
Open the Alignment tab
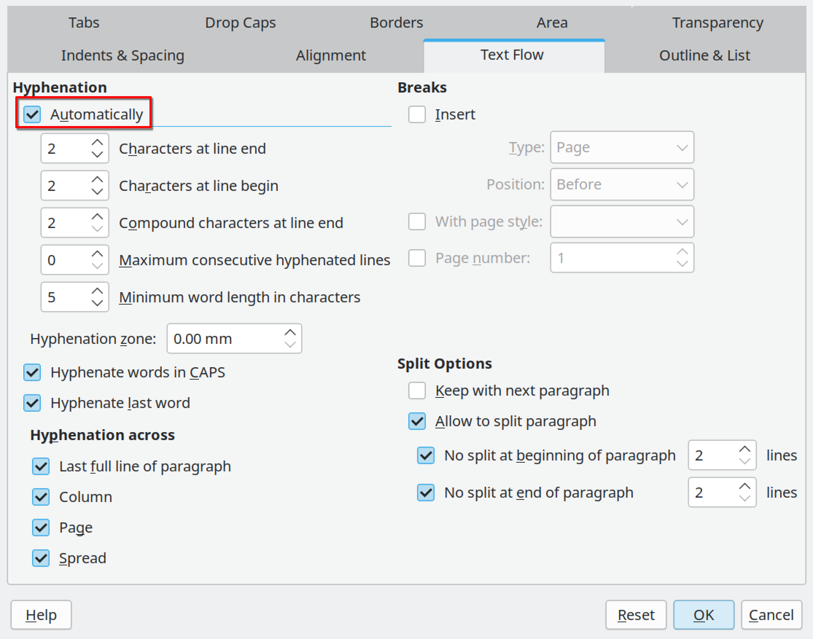[x=331, y=55]
